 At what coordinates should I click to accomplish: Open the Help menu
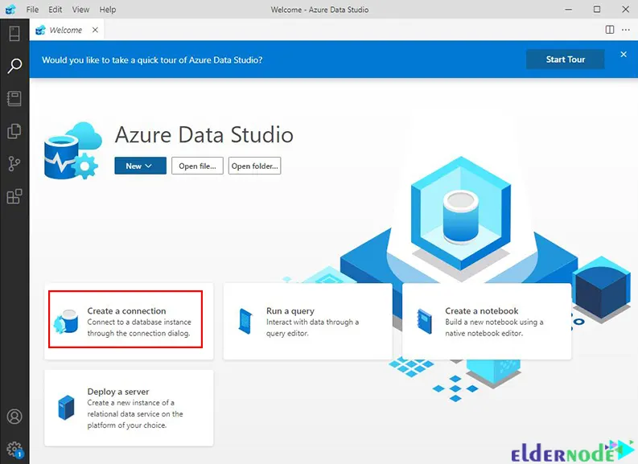[x=108, y=10]
